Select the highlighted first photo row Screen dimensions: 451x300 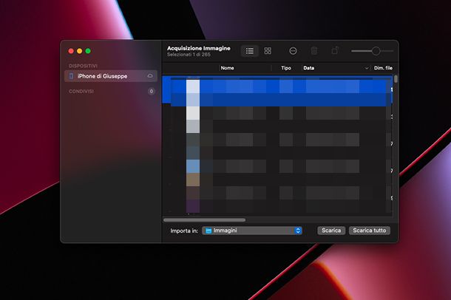pos(277,89)
